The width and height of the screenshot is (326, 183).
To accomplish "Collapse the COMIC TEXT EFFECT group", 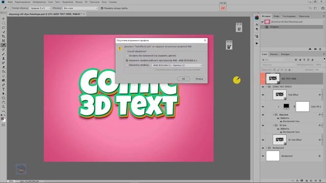I will tap(266, 87).
